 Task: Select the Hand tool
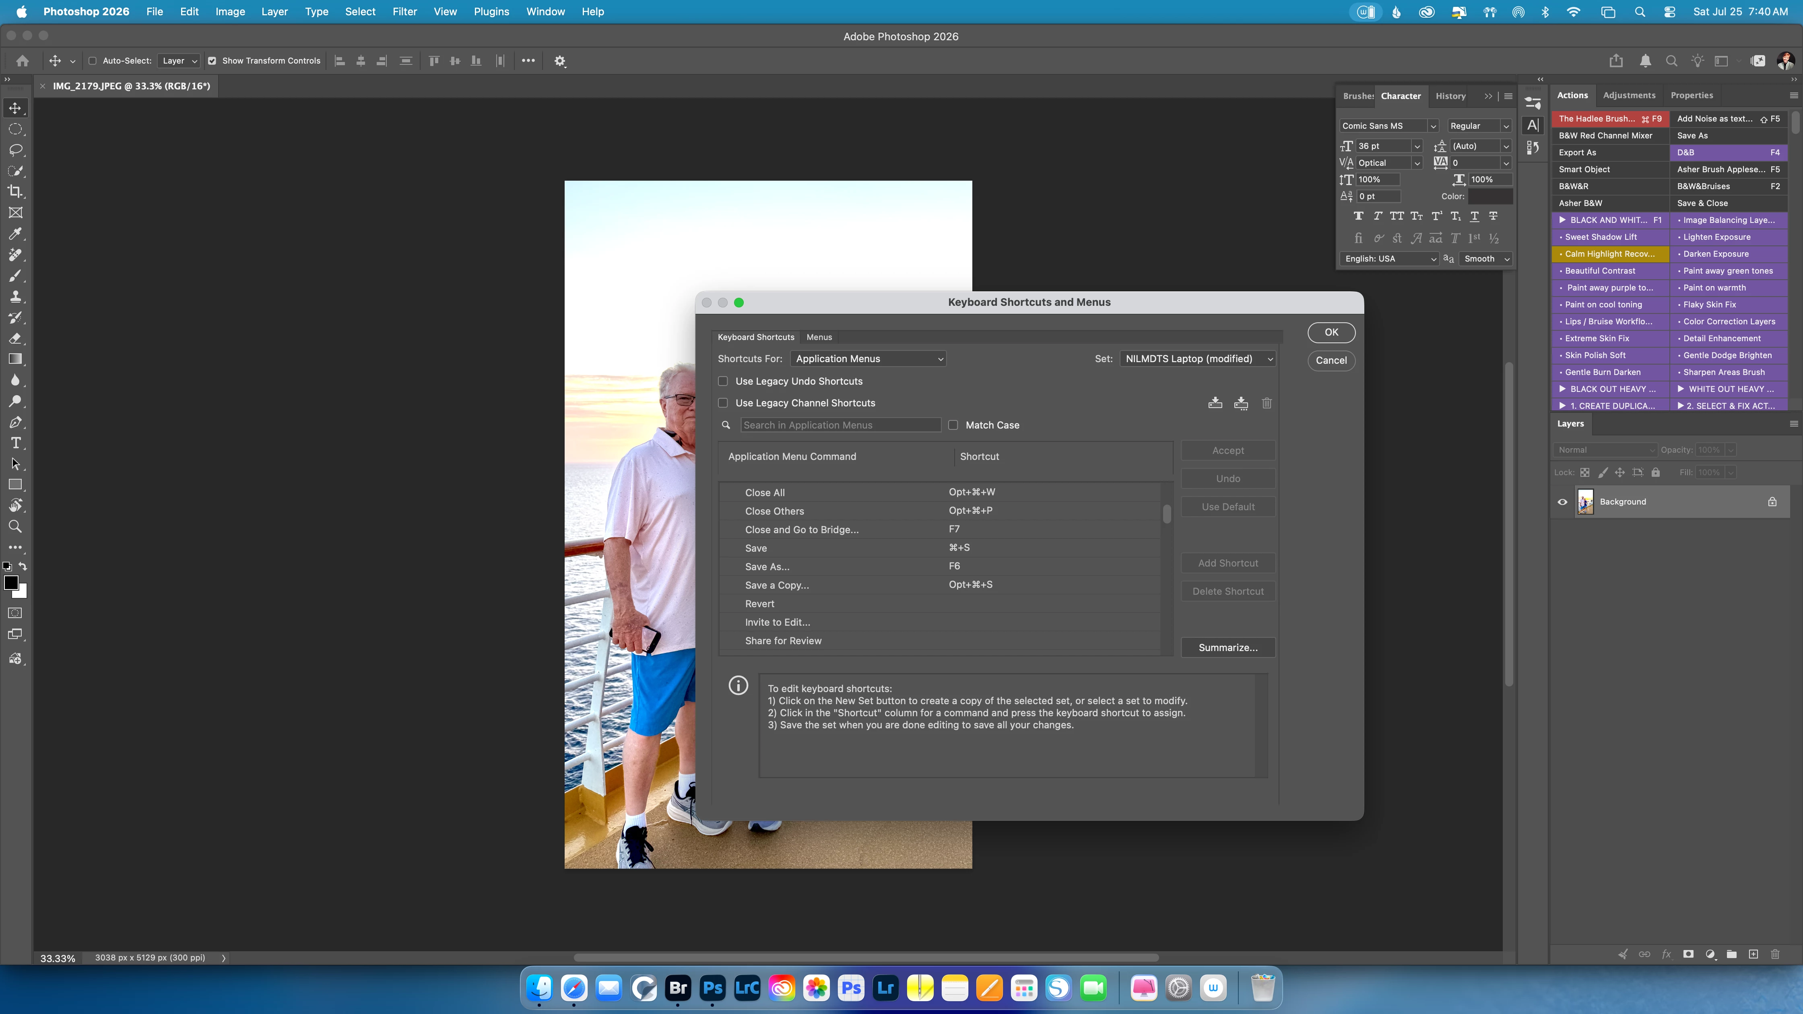coord(15,505)
